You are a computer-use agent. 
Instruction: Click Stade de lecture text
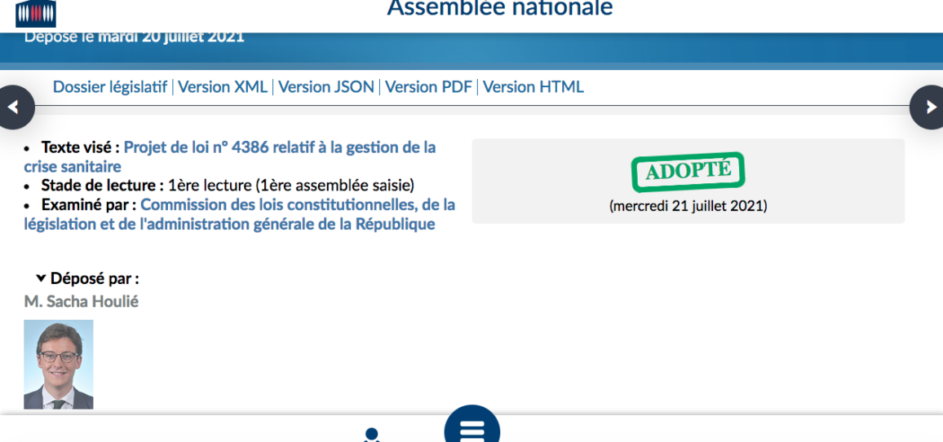click(x=228, y=186)
